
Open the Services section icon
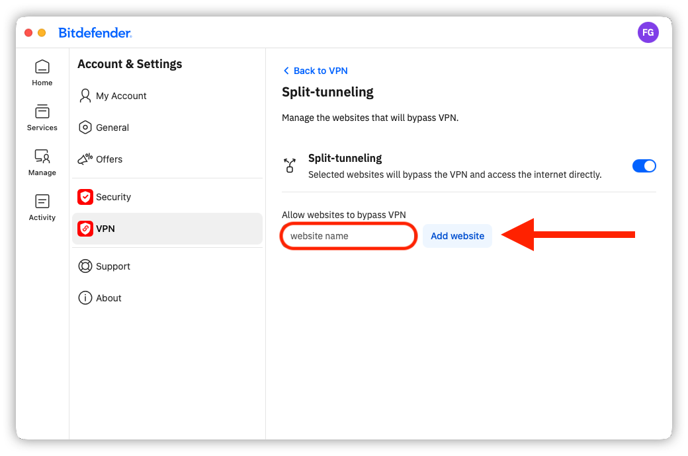click(x=42, y=112)
